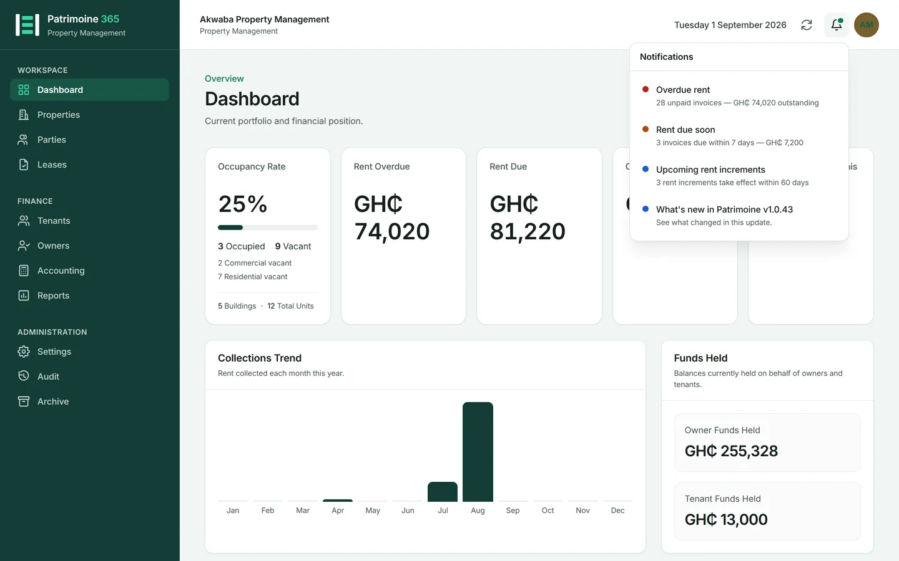Viewport: 899px width, 561px height.
Task: Open the Owners page
Action: (89, 246)
